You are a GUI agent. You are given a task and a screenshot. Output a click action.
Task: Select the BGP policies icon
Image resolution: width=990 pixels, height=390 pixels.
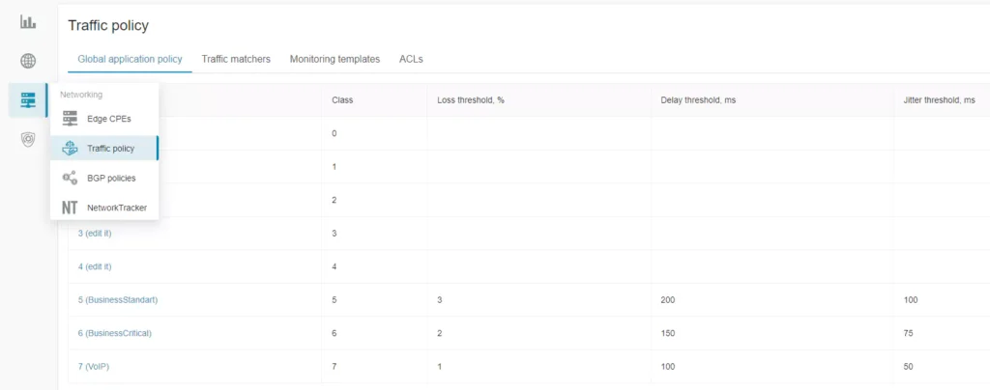70,178
